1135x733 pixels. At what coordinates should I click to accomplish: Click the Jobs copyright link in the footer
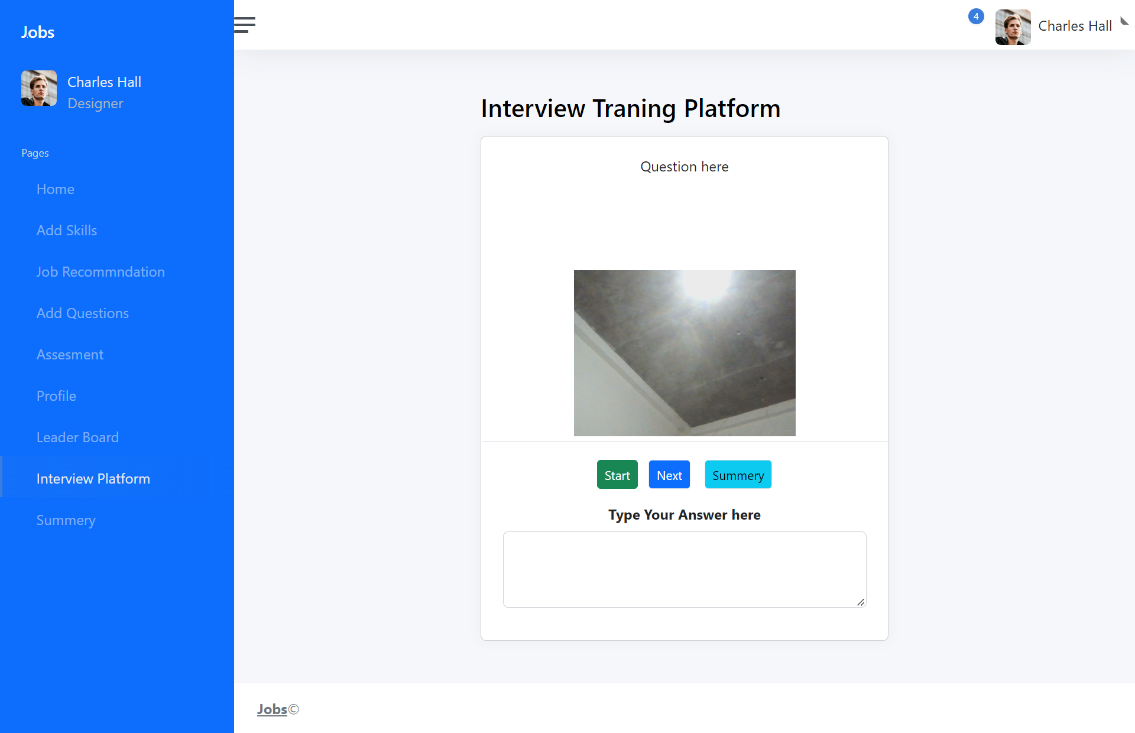tap(273, 709)
